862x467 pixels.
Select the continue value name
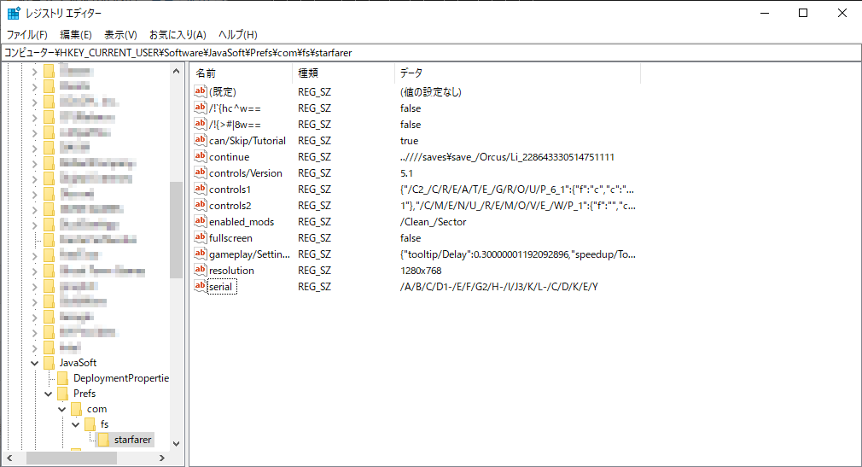pyautogui.click(x=230, y=157)
